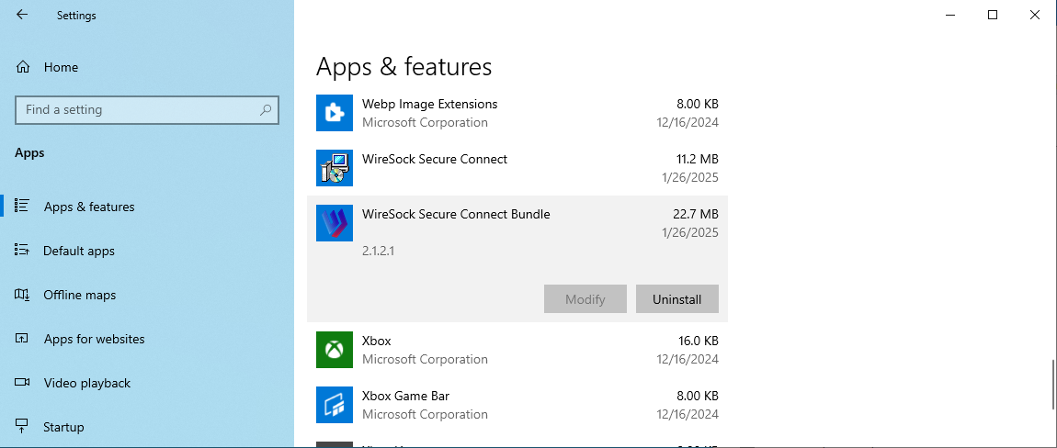
Task: Click the Xbox Game Bar app icon
Action: [x=335, y=405]
